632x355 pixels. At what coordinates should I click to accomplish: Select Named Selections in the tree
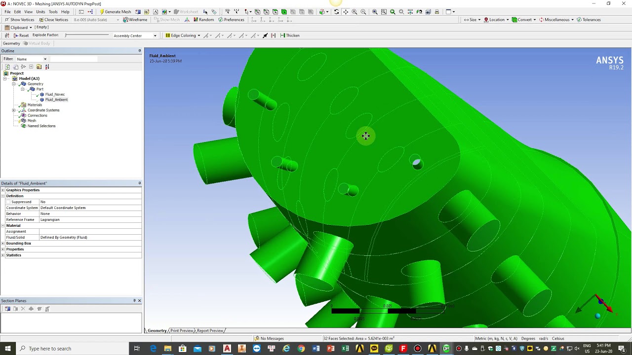[x=41, y=126]
